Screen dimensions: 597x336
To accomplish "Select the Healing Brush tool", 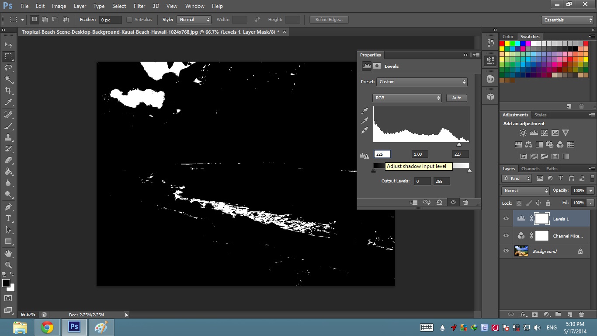I will point(8,114).
